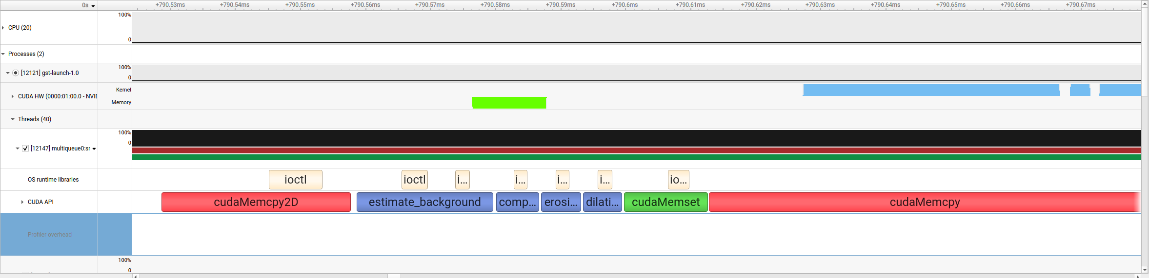Image resolution: width=1149 pixels, height=278 pixels.
Task: Click the green cudaMemset block
Action: point(666,202)
